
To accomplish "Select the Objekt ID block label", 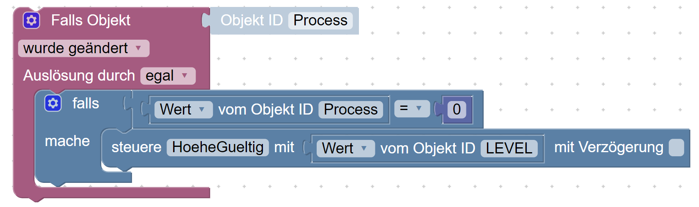I will [x=252, y=20].
